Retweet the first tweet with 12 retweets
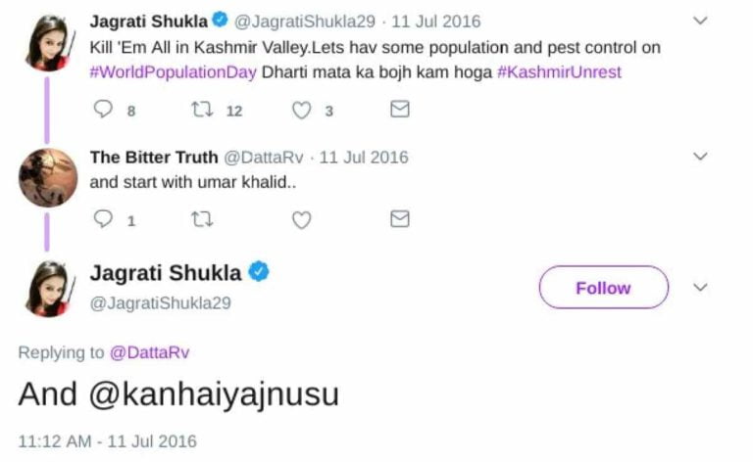Image resolution: width=753 pixels, height=462 pixels. coord(203,111)
